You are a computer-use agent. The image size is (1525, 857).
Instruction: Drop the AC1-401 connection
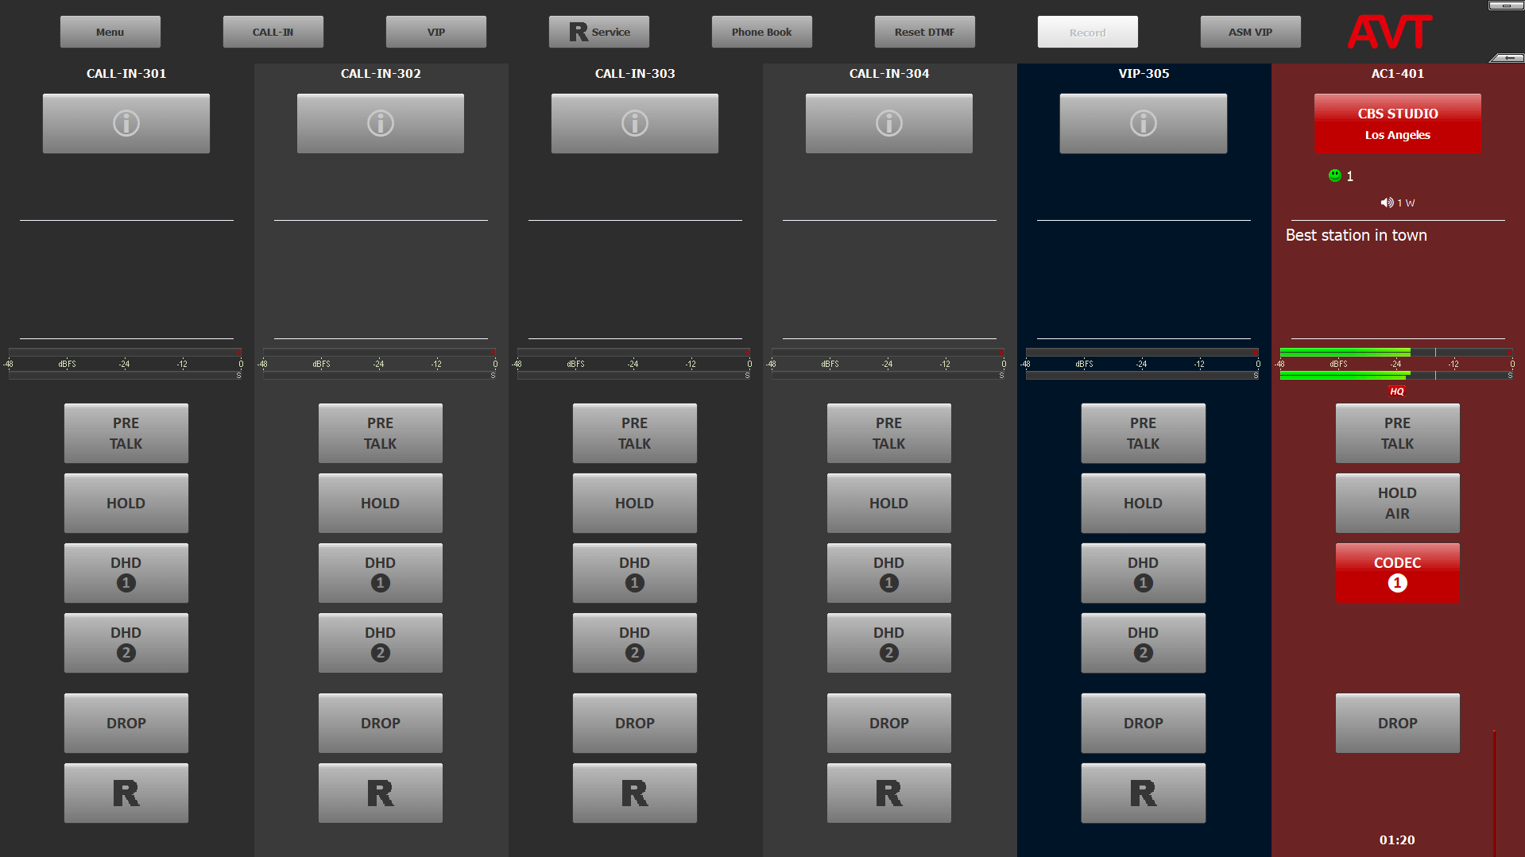pos(1397,723)
